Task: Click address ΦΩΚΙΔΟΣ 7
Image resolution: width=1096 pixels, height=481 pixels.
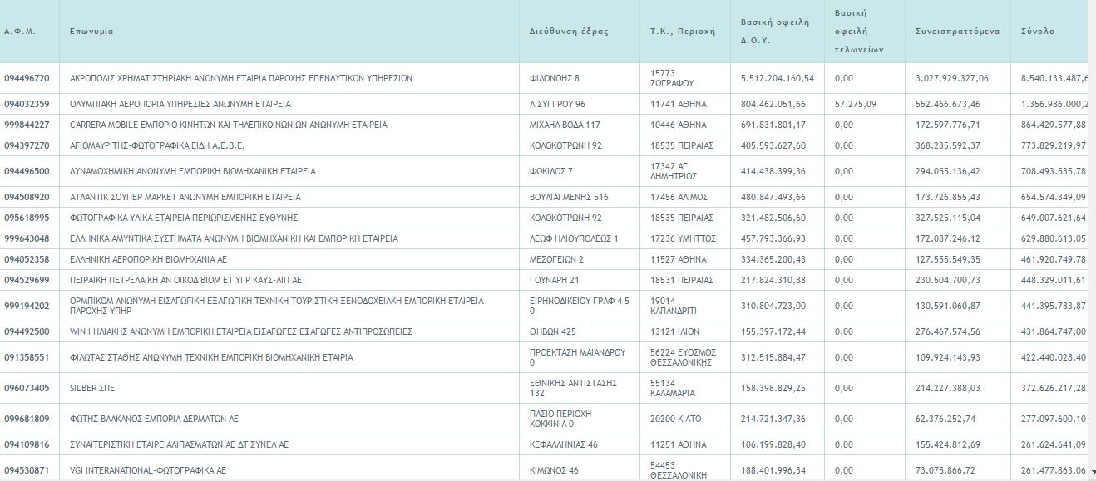Action: point(550,171)
